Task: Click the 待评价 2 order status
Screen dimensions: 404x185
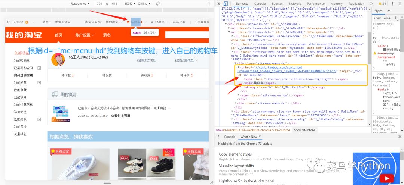Action: (187, 75)
